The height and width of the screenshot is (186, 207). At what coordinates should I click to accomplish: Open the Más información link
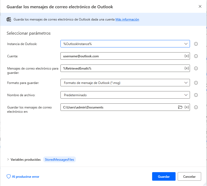[127, 19]
